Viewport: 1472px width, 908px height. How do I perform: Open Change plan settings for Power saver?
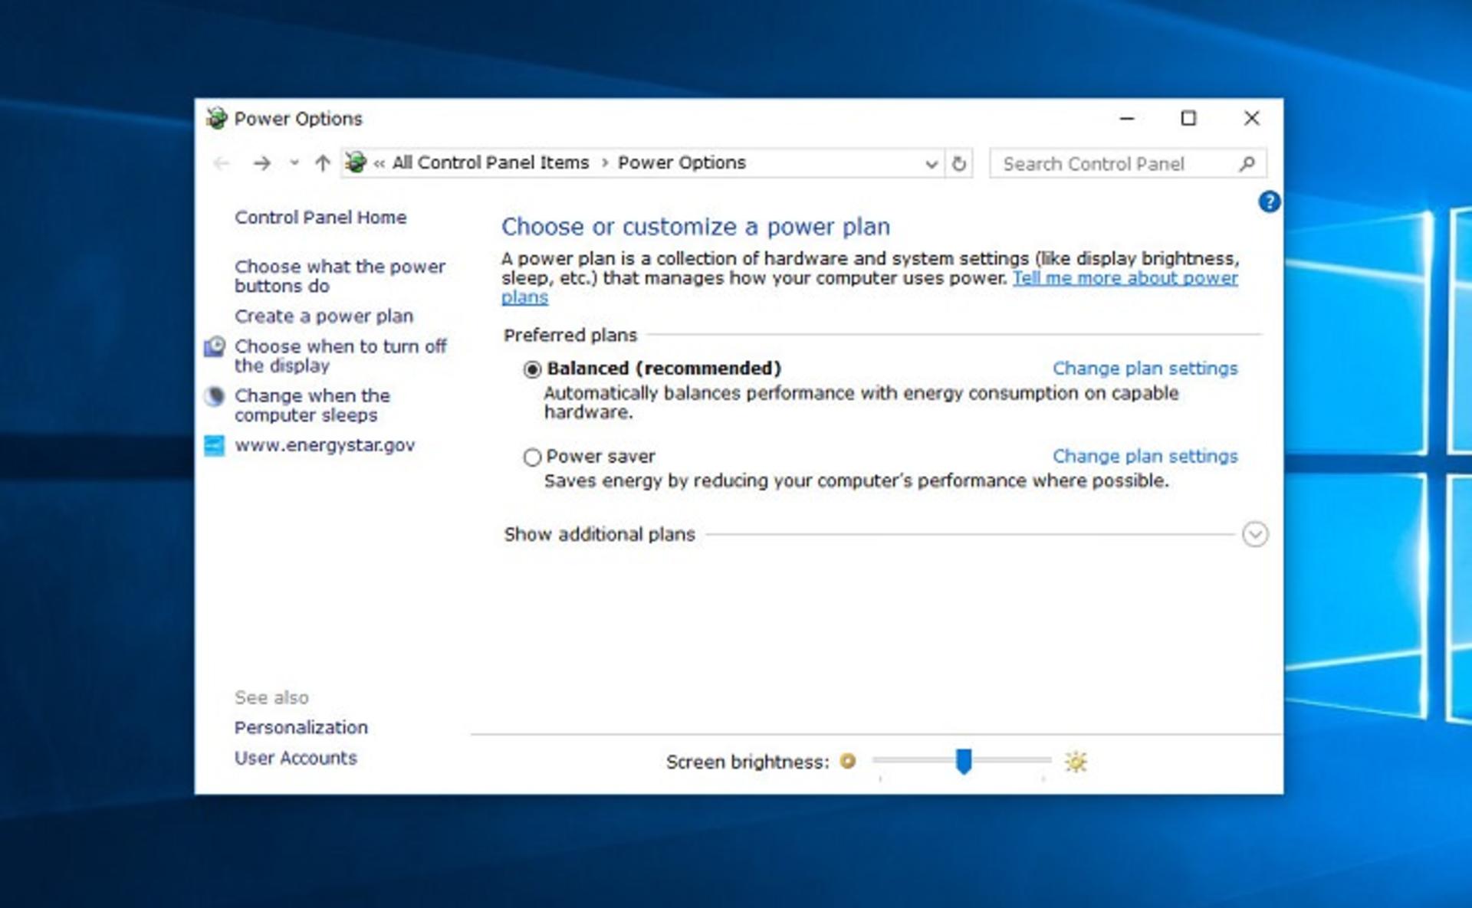(x=1145, y=456)
